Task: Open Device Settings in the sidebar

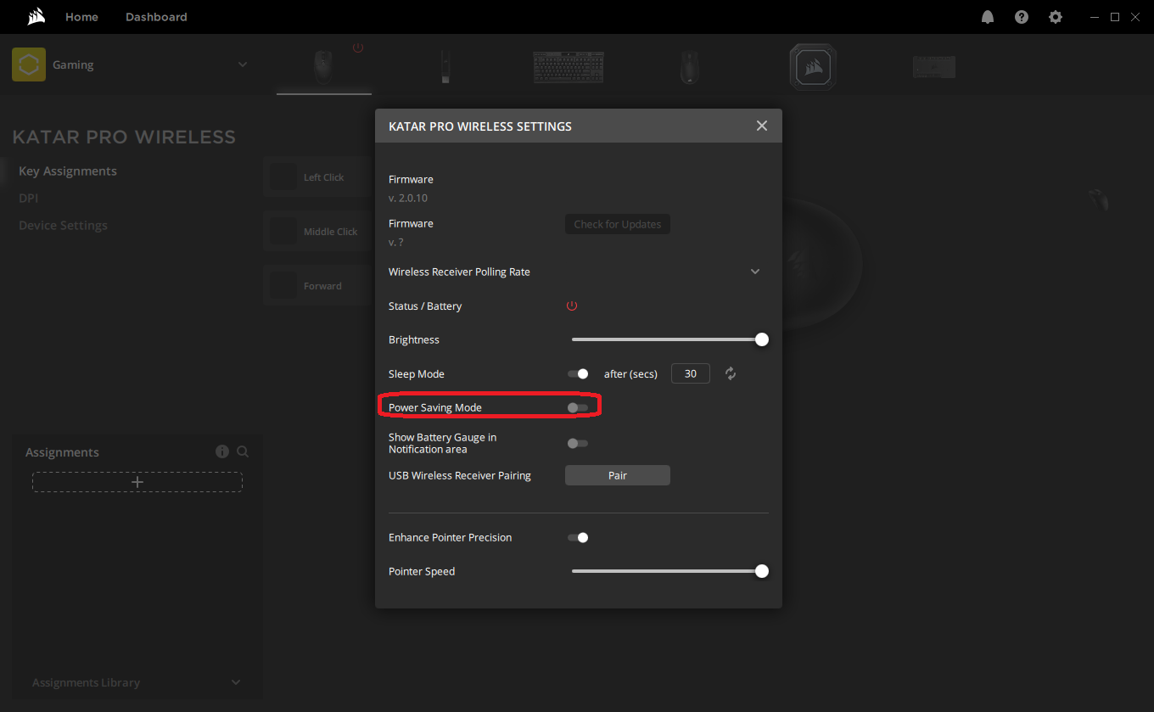Action: tap(63, 225)
